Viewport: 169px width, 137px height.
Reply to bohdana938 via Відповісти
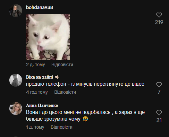pyautogui.click(x=62, y=64)
